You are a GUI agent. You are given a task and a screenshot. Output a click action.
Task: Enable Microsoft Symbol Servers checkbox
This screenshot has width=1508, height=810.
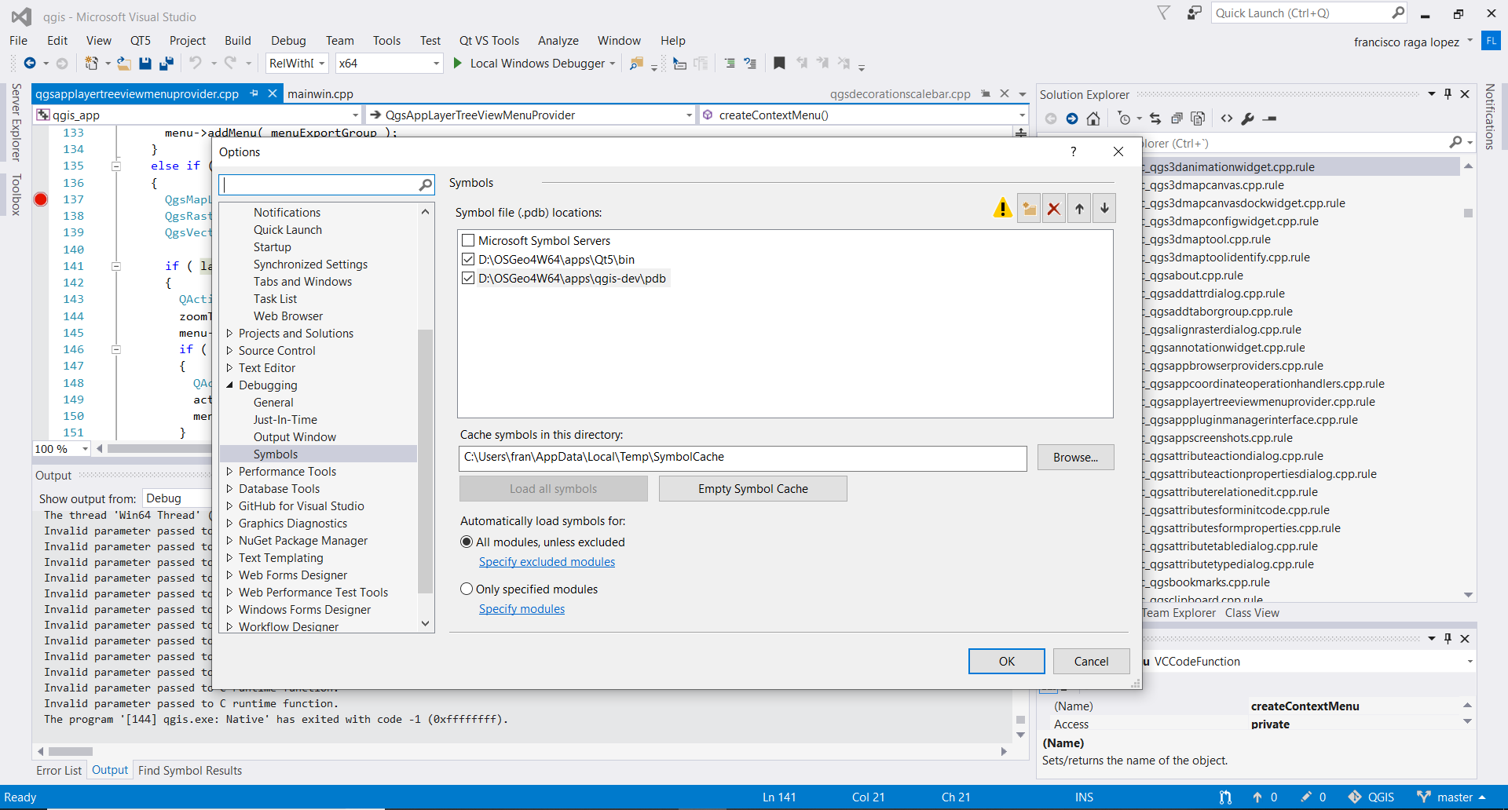point(468,241)
